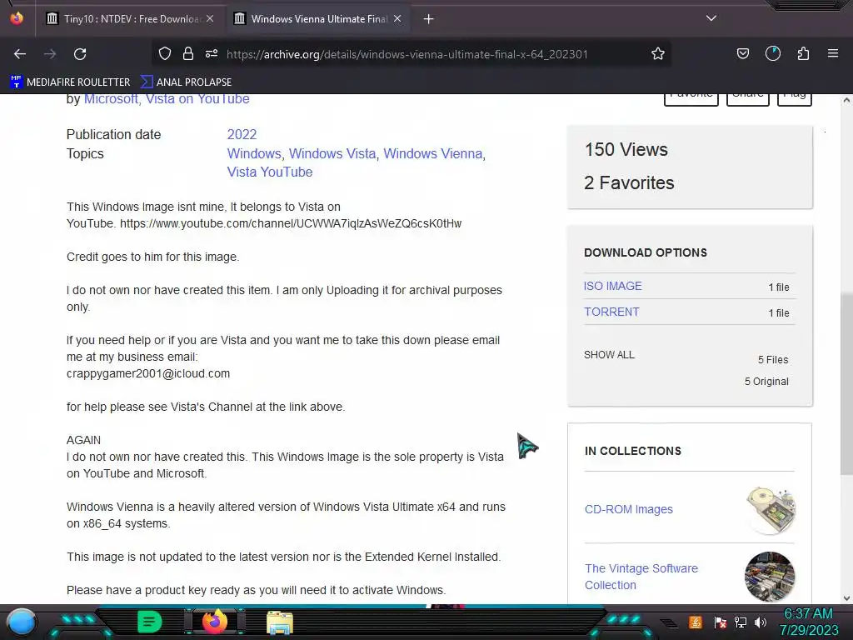
Task: Open the CD-ROM Images collection
Action: pos(629,509)
